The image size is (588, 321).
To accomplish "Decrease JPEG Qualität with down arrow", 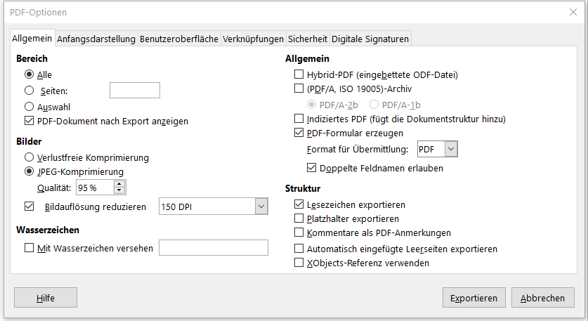I will [x=119, y=190].
